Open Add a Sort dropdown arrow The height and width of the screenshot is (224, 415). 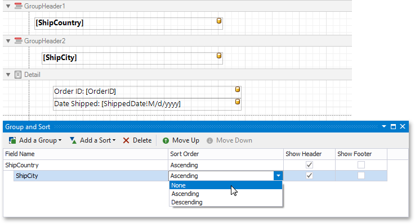[114, 140]
